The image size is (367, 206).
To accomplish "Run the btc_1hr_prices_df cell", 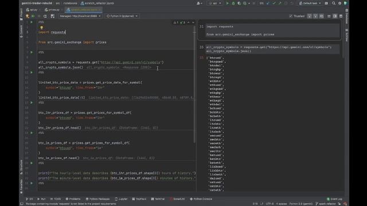I will click(32, 102).
